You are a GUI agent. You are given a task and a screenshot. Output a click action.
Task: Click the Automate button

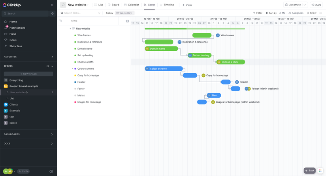(x=293, y=5)
